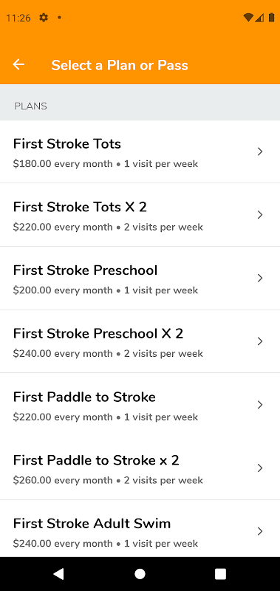
Task: Tap the Android home circle button
Action: click(x=140, y=574)
